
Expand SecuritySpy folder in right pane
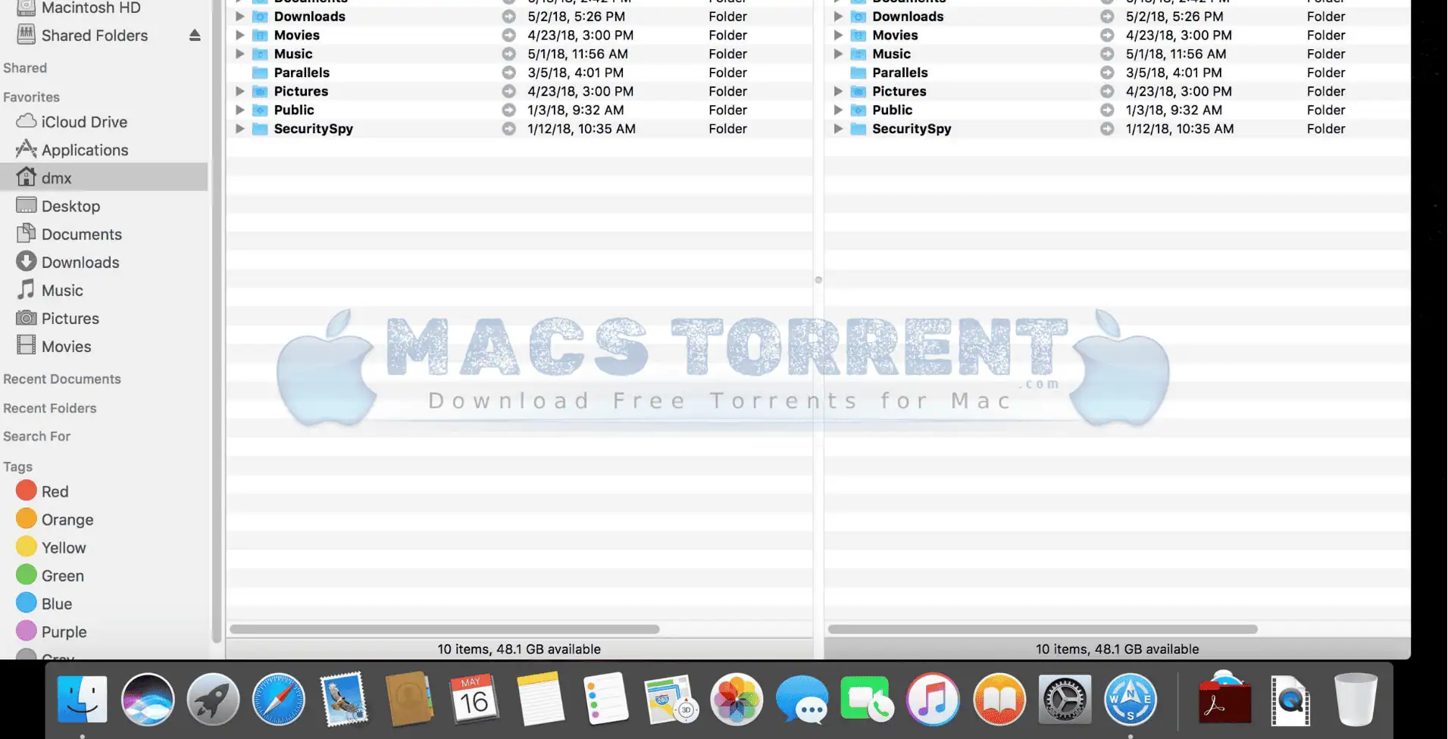pos(838,129)
